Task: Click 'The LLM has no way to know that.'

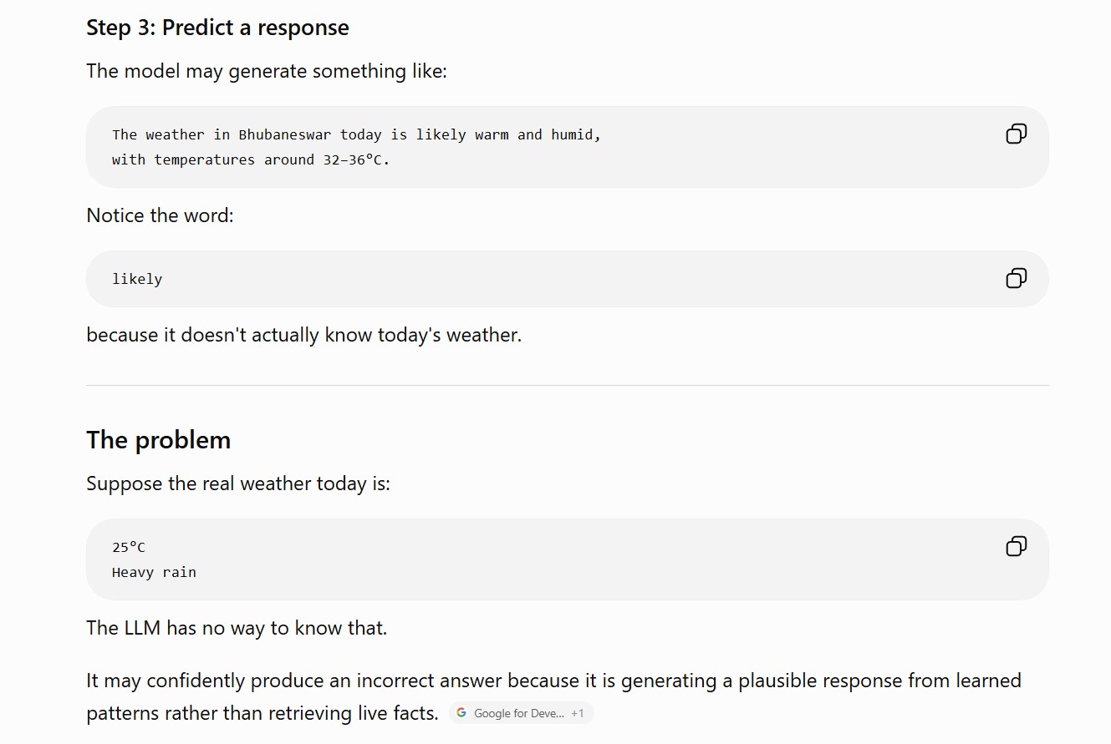Action: (237, 628)
